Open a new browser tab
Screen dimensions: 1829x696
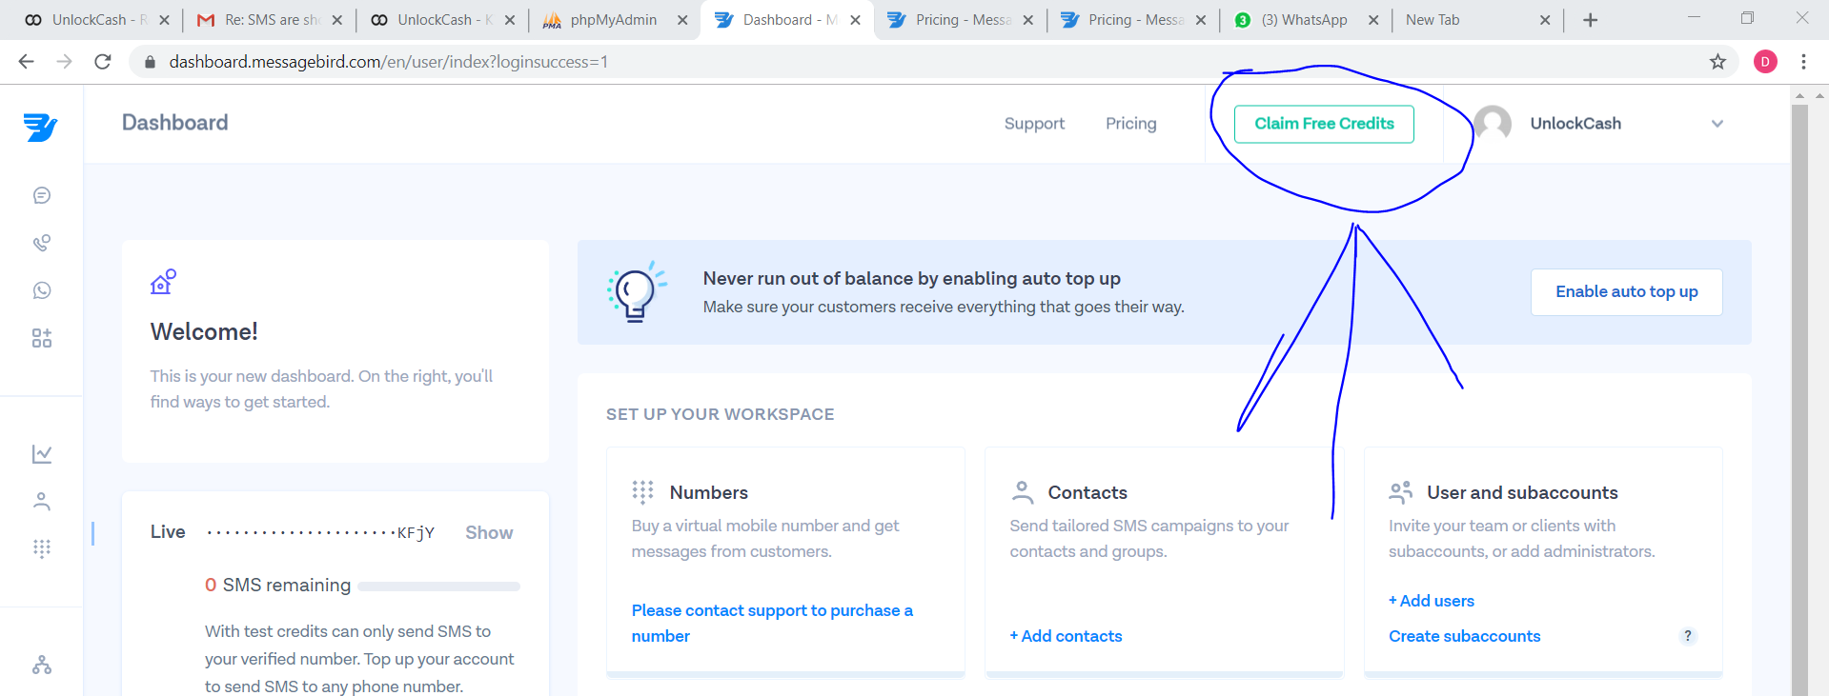1590,20
